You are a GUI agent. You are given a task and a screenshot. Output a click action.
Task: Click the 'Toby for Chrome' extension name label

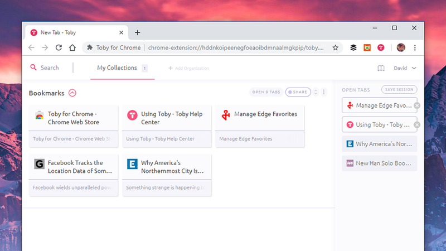[x=118, y=47]
